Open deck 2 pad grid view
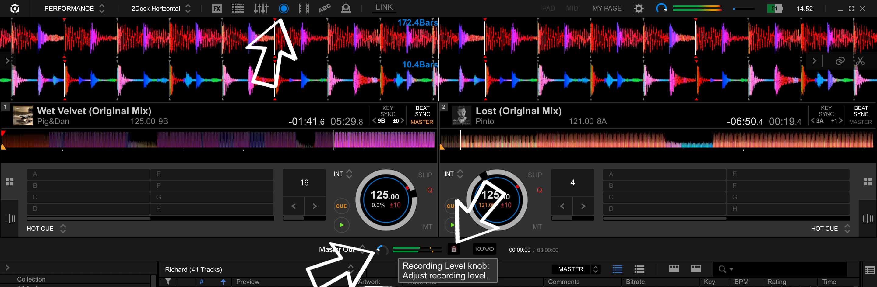The height and width of the screenshot is (287, 877). [868, 182]
